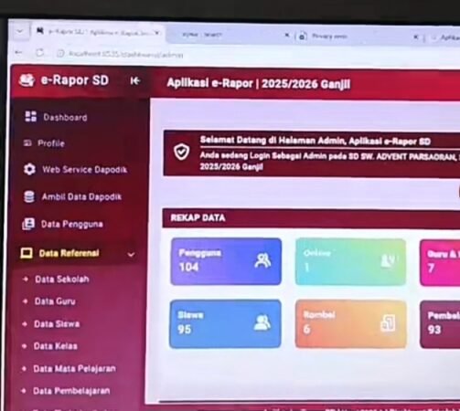Click the Web Service Dapodik gear icon
Screen dimensions: 460x411
pyautogui.click(x=29, y=169)
